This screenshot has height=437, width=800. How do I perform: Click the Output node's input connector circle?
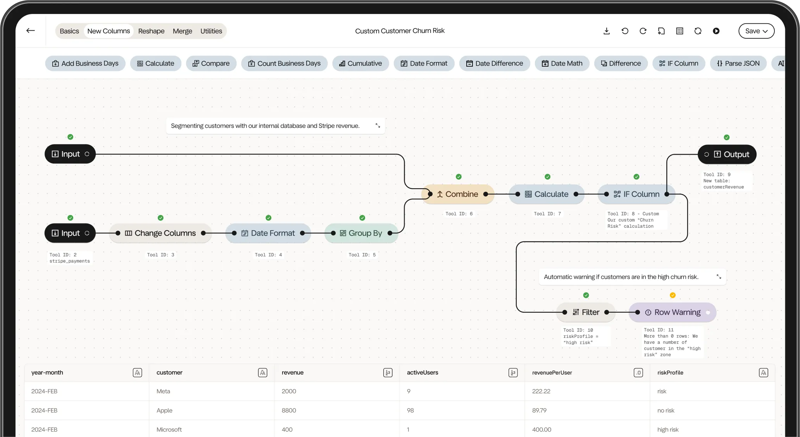pos(707,154)
